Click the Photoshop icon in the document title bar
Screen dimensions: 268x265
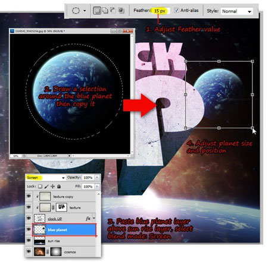coord(13,31)
